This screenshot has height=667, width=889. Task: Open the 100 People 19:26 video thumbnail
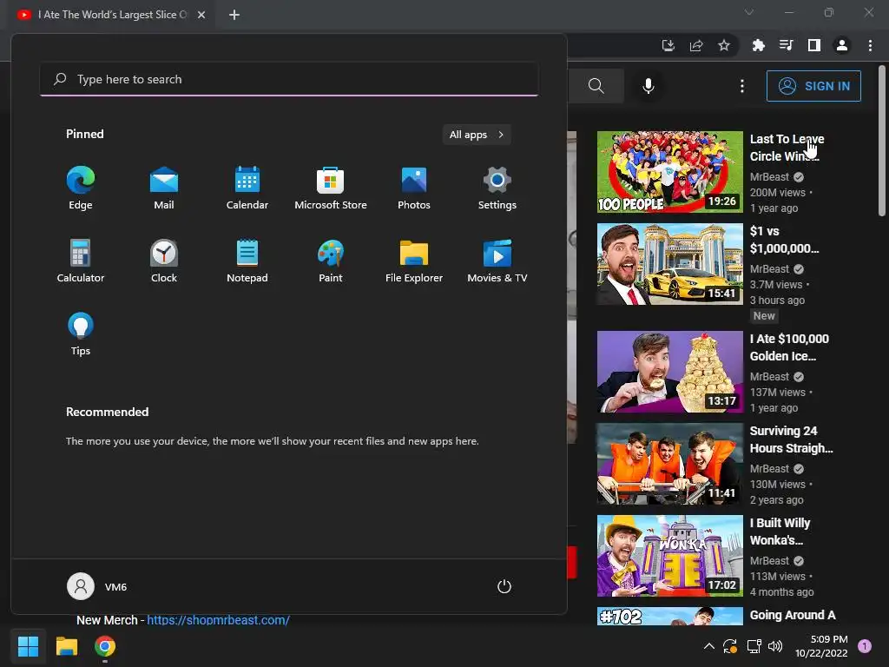669,172
